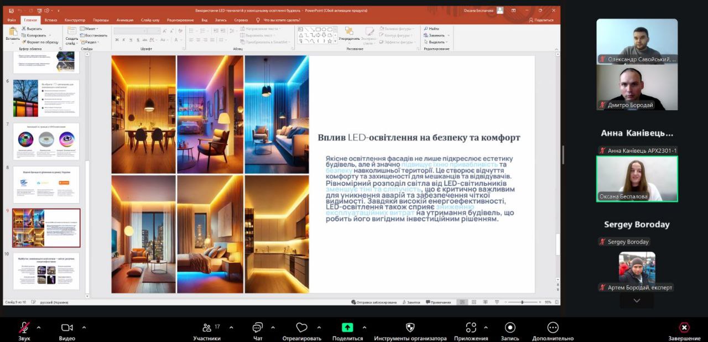Select slide 10 thumbnail in slide panel

point(46,271)
